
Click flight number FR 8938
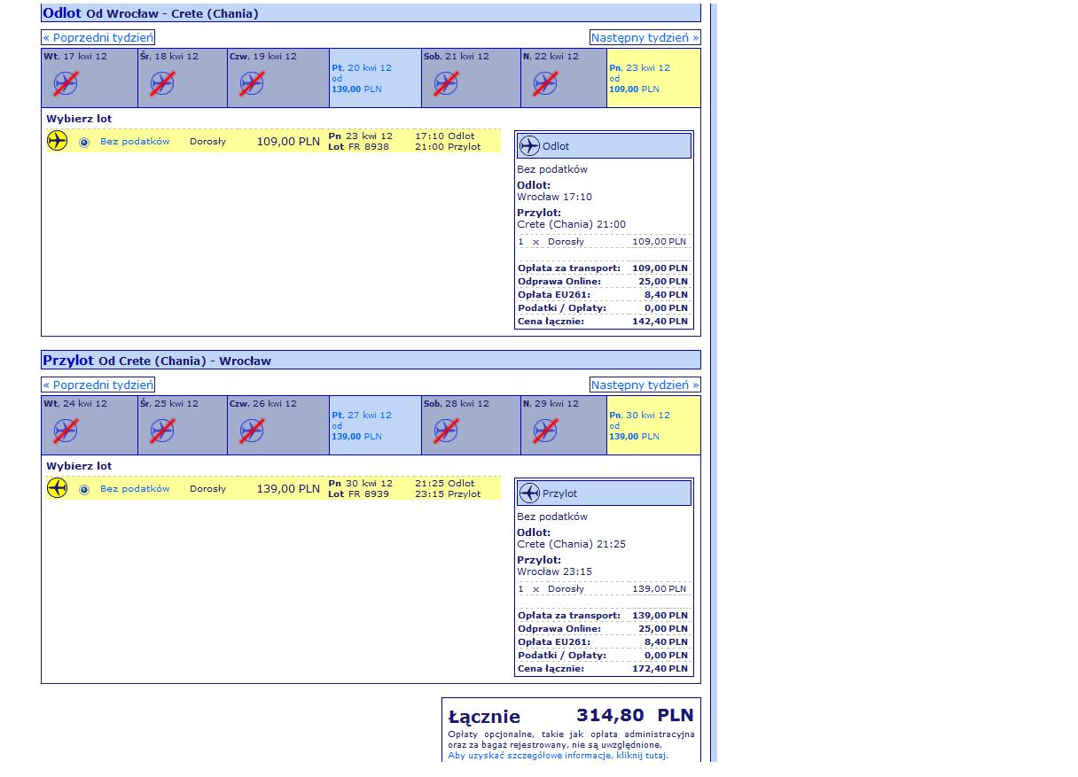tap(369, 147)
